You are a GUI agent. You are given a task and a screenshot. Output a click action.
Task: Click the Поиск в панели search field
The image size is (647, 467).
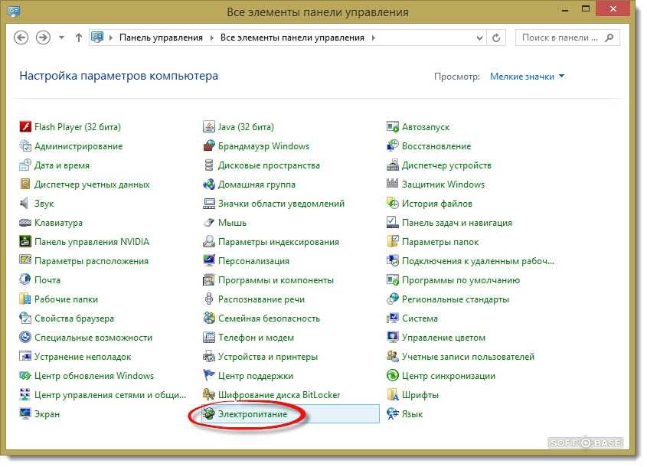click(x=567, y=38)
